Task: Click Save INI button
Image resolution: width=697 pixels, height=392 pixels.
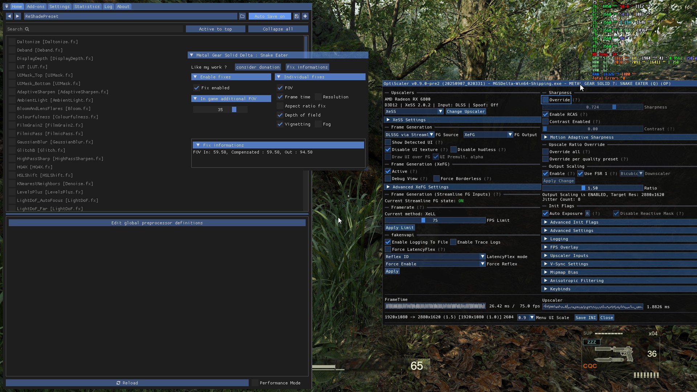Action: click(x=586, y=318)
